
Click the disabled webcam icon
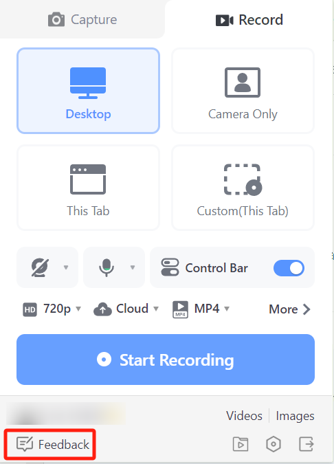[x=40, y=267]
